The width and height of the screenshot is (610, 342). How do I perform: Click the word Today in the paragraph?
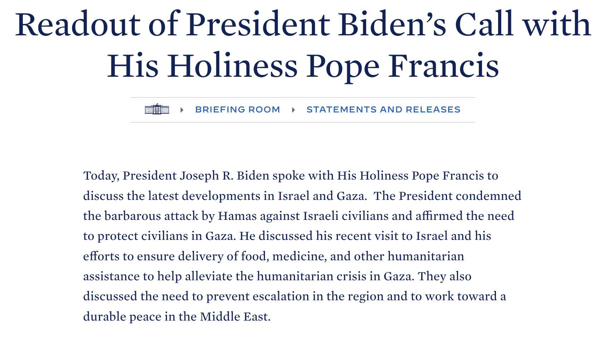click(x=101, y=176)
